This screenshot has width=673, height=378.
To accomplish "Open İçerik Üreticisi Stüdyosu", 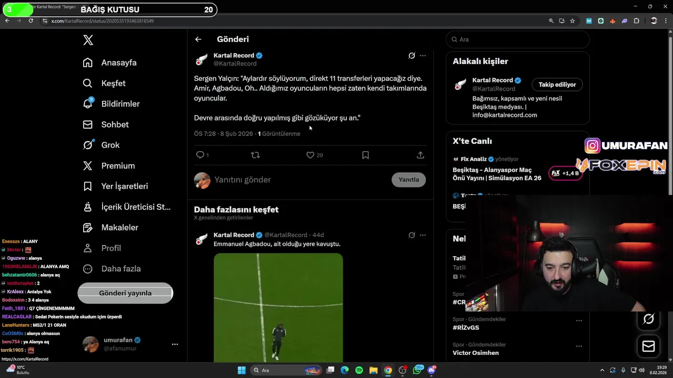I will pyautogui.click(x=127, y=207).
